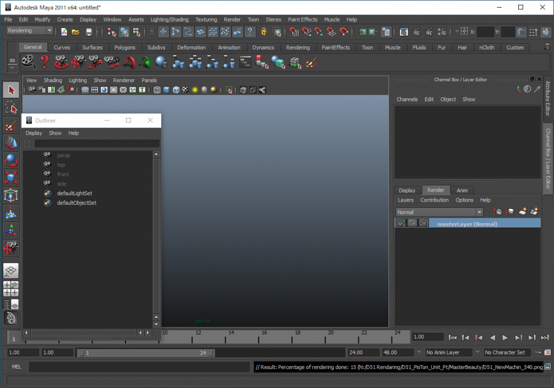Image resolution: width=554 pixels, height=388 pixels.
Task: Open the No Character Set dropdown
Action: [x=507, y=352]
